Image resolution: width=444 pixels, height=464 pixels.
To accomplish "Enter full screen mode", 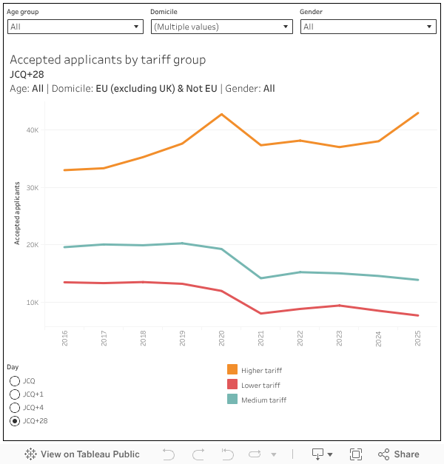I will (x=355, y=454).
